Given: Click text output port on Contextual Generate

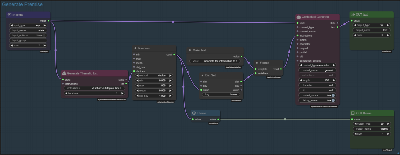Looking at the screenshot, I should coord(338,27).
